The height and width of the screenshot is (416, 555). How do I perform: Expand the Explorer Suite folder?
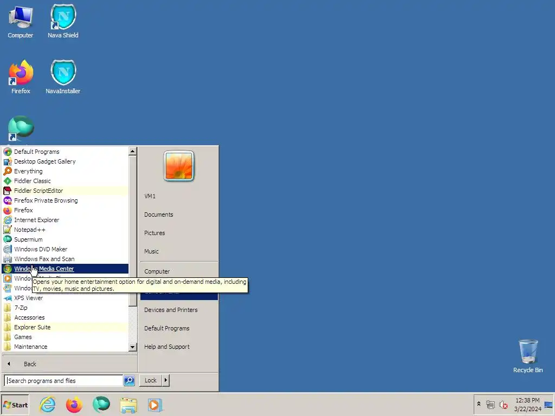tap(65, 327)
